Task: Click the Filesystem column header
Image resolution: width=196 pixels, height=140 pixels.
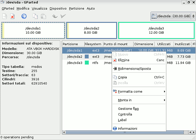Action: coord(93,44)
